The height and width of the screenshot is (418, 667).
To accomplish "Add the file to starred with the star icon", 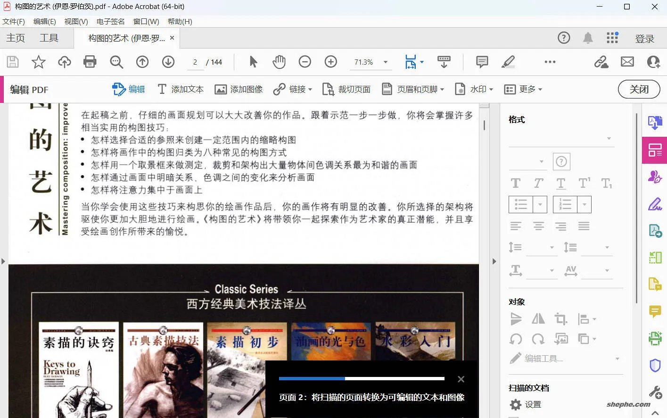I will pyautogui.click(x=39, y=62).
